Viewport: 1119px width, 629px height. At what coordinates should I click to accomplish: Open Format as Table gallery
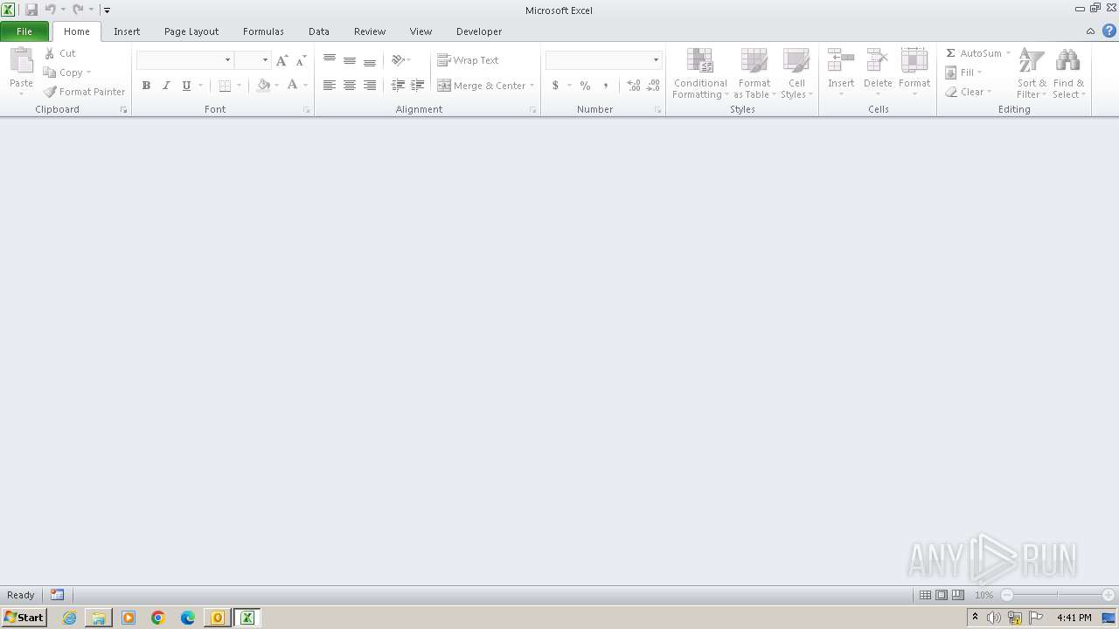click(754, 74)
